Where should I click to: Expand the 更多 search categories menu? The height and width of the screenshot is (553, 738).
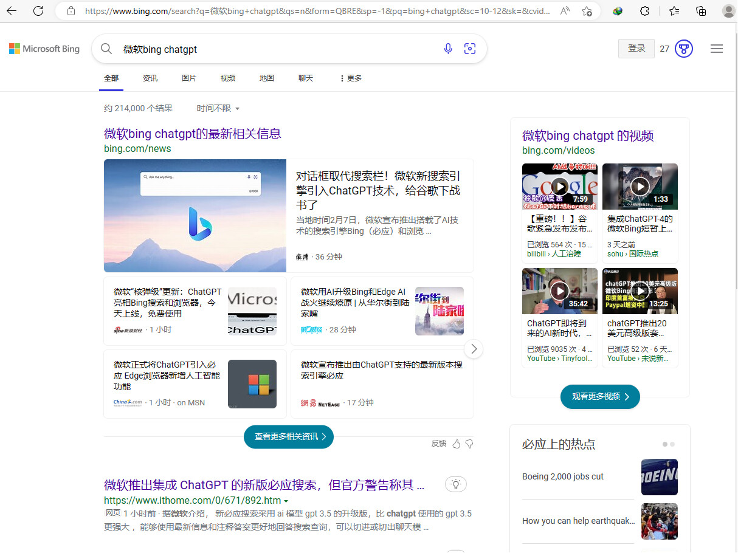[x=350, y=78]
